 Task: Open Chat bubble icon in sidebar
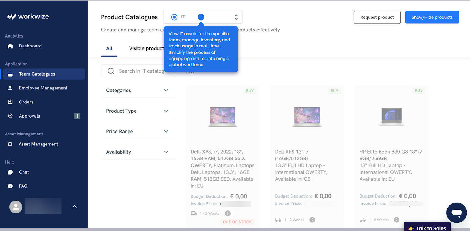(10, 172)
